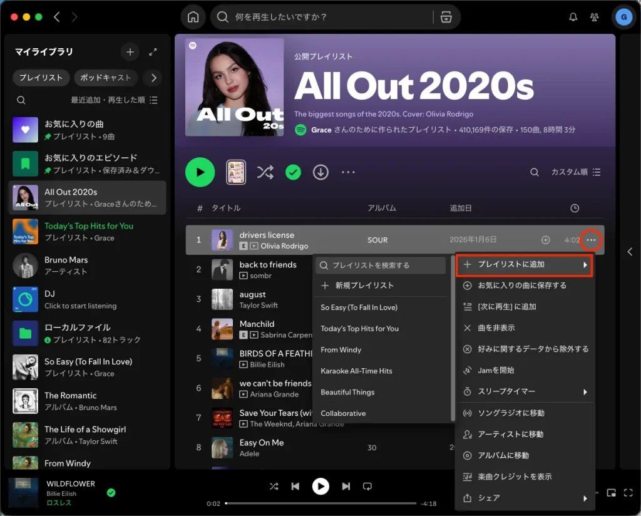Toggle shuffle in the bottom player
This screenshot has height=516, width=641.
click(274, 487)
